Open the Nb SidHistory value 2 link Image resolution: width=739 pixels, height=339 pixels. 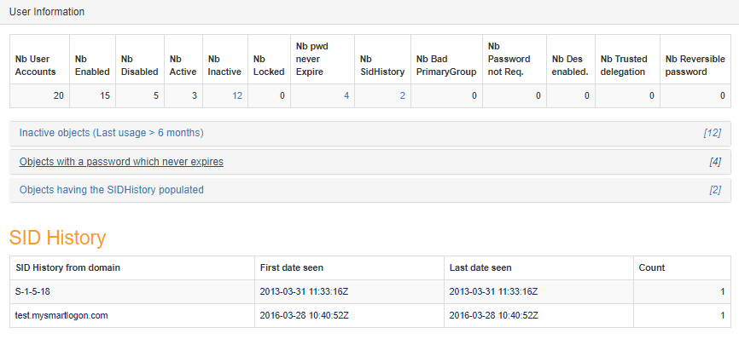click(x=403, y=96)
